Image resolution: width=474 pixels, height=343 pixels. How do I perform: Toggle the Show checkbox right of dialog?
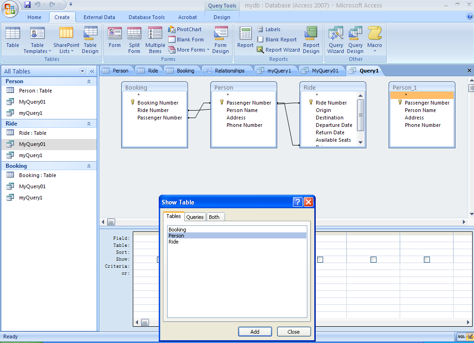[x=320, y=259]
